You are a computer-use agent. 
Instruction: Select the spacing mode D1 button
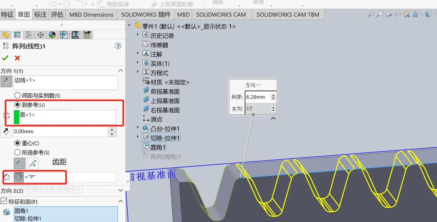click(x=19, y=164)
